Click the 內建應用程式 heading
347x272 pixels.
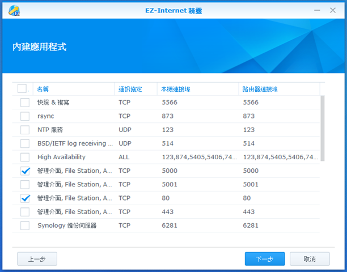(39, 47)
